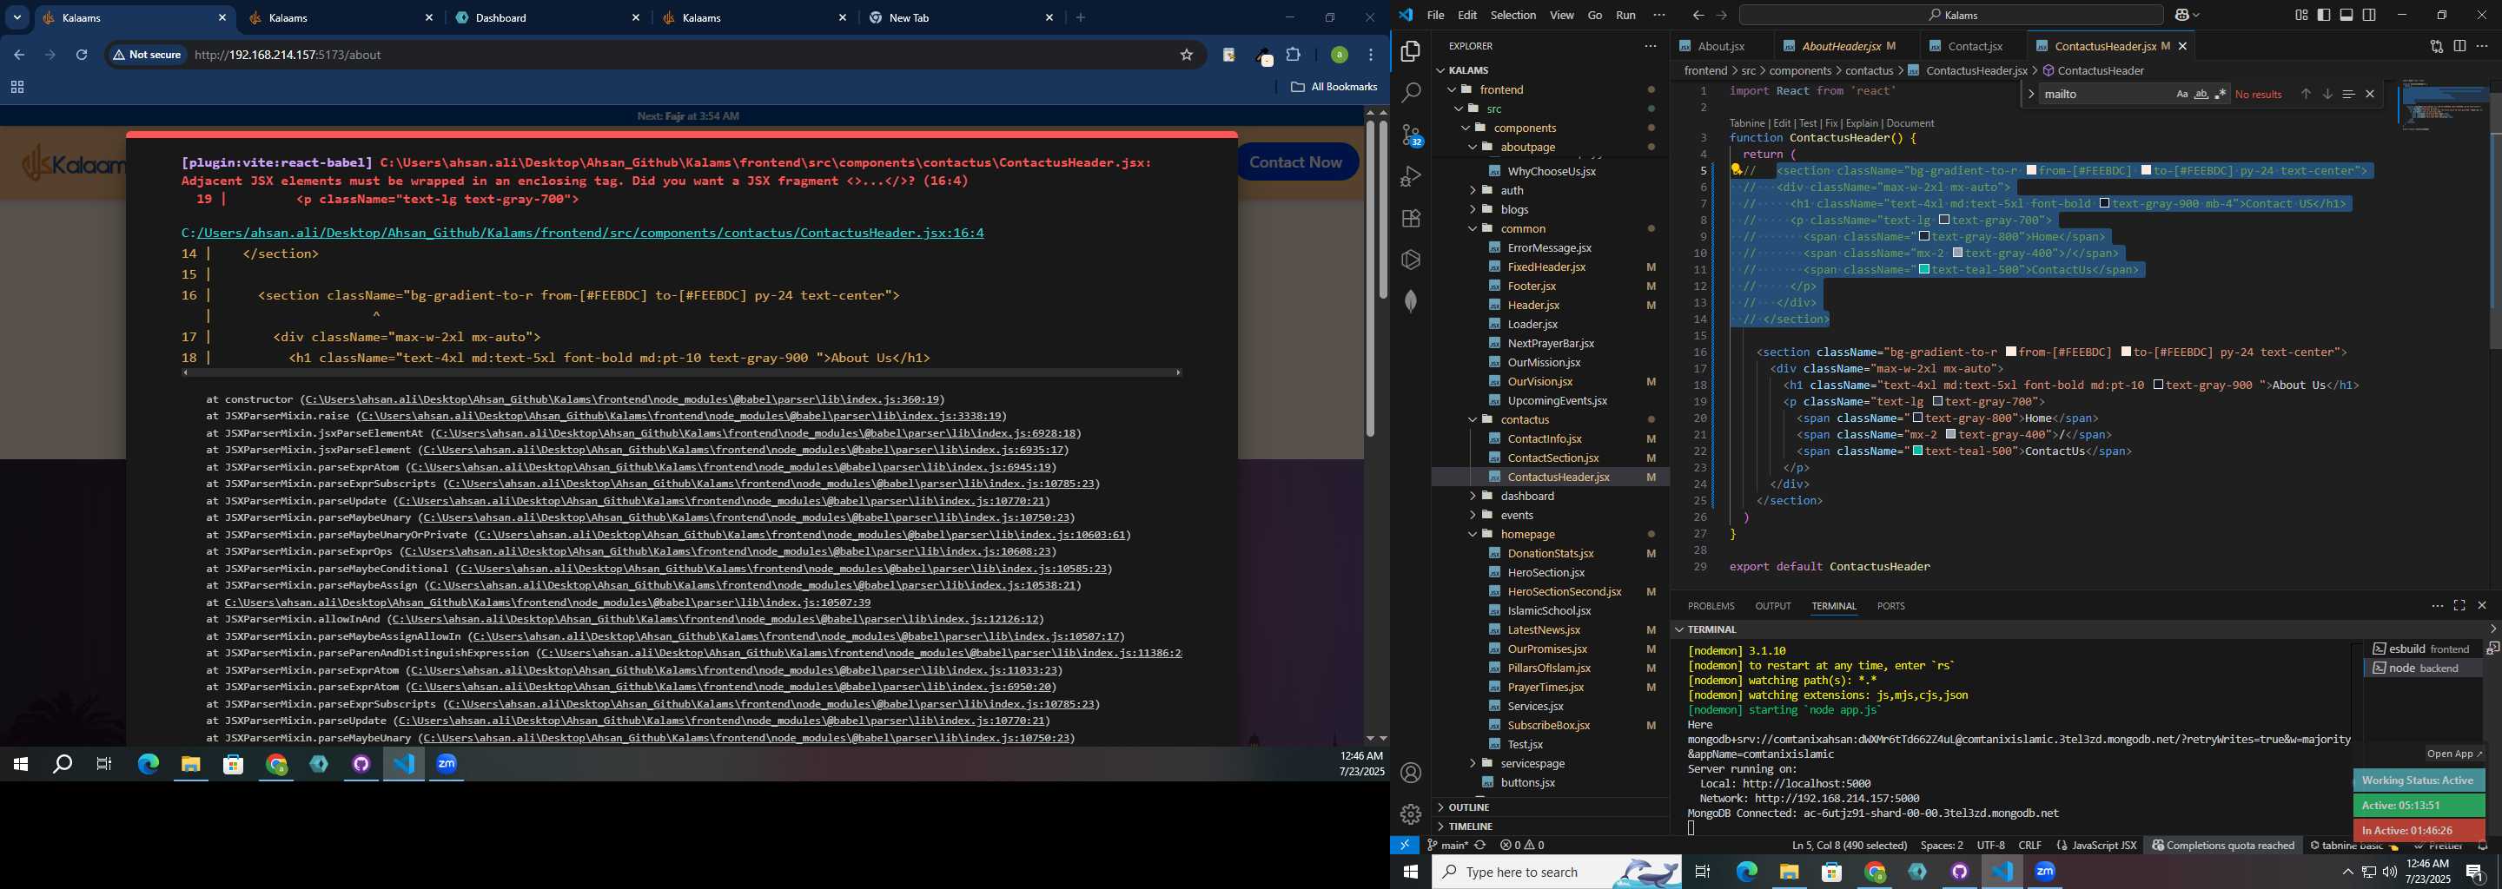Switch to AboutHeader.jsx editor tab
The height and width of the screenshot is (889, 2502).
(1843, 46)
